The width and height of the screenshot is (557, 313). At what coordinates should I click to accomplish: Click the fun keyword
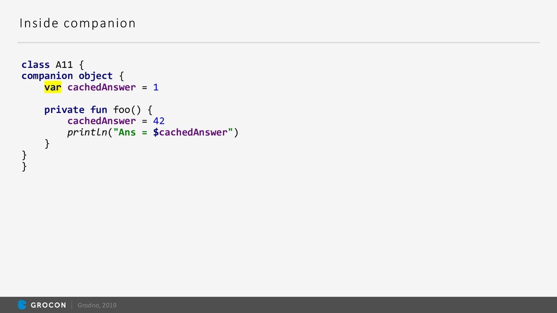[98, 110]
